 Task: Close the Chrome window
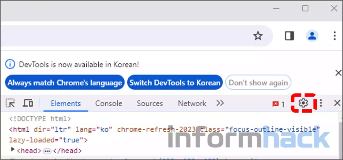point(334,8)
